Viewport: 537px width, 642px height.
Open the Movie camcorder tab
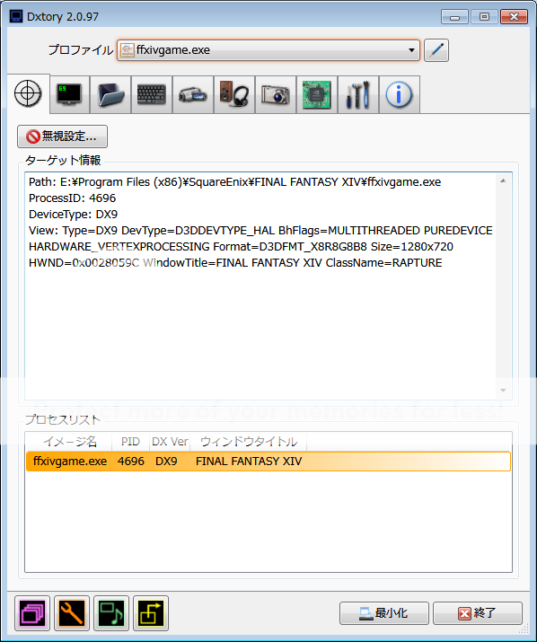pos(193,94)
